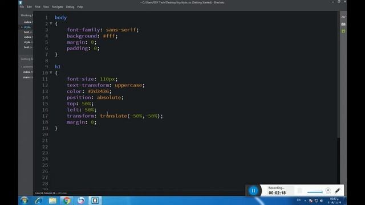The image size is (365, 205).
Task: Click the network icon in system tray
Action: click(x=316, y=200)
